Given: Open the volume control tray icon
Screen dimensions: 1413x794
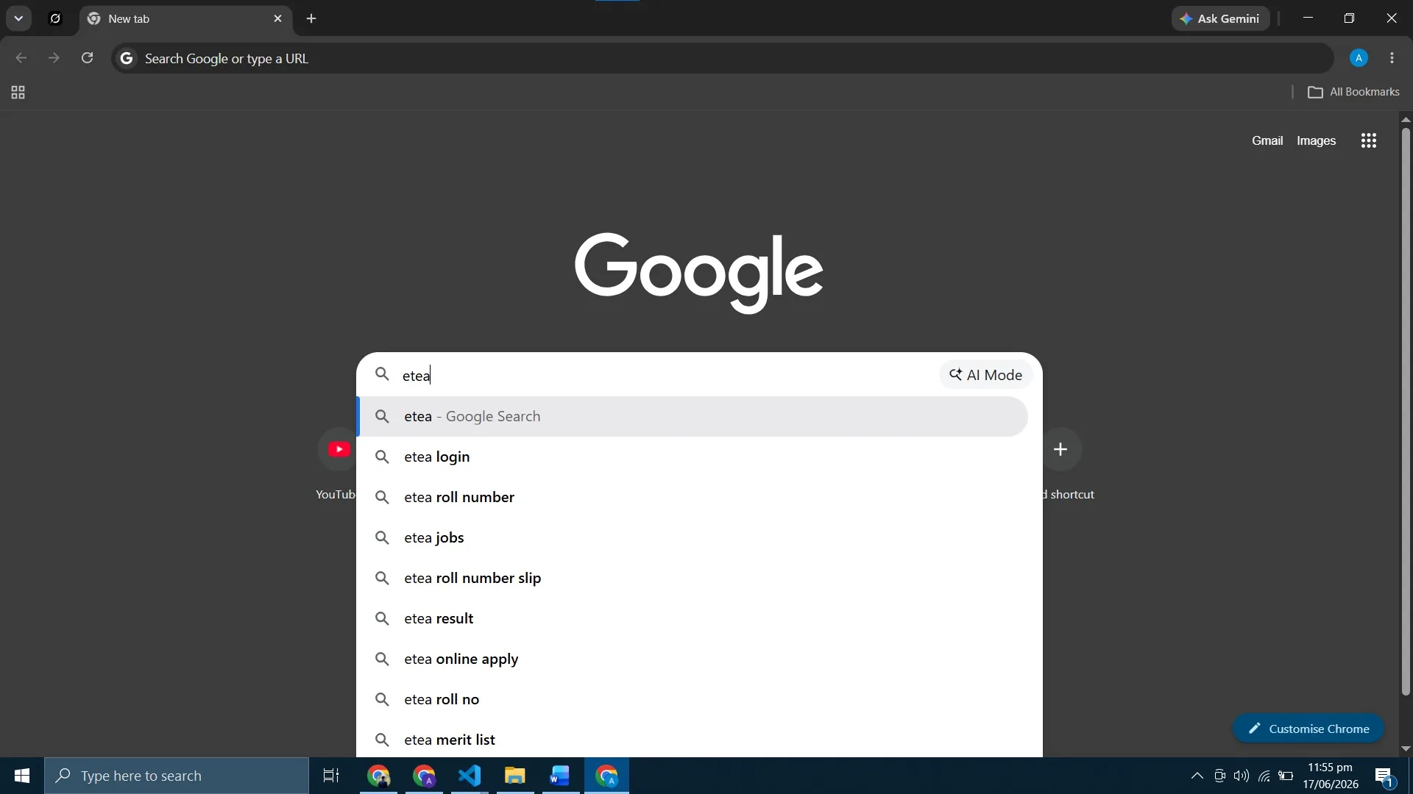Looking at the screenshot, I should tap(1242, 776).
